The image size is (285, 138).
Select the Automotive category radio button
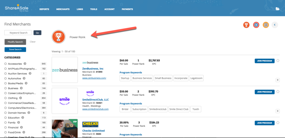coord(6,78)
